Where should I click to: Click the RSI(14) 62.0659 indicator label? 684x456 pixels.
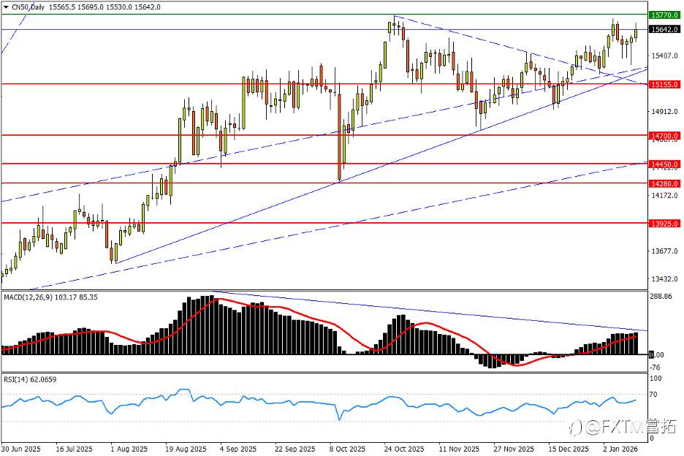pos(30,380)
